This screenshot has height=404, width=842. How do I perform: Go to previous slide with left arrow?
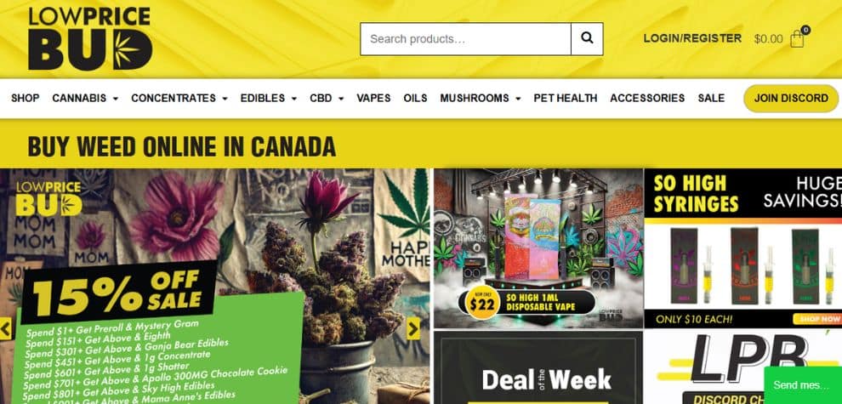tap(5, 328)
